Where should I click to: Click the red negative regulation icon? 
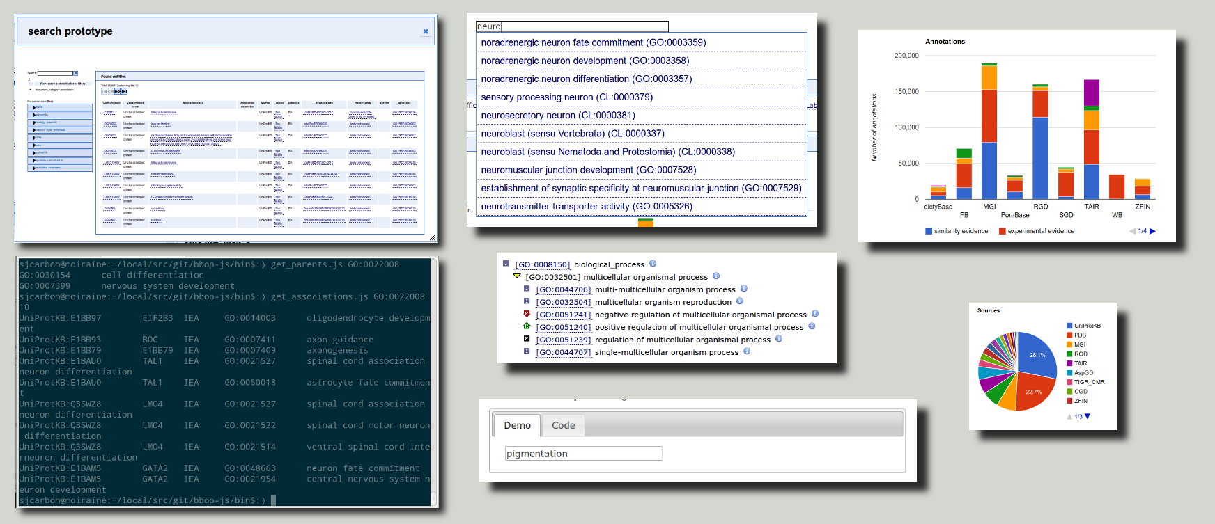[x=527, y=314]
